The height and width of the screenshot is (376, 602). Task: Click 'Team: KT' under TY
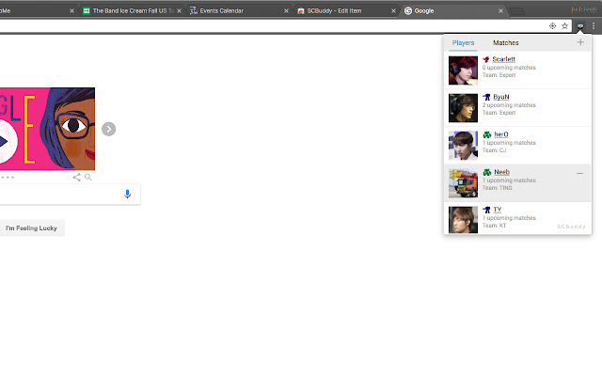(x=494, y=226)
